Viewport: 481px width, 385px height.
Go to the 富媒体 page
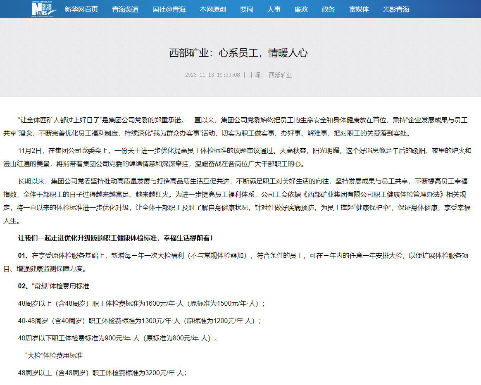point(359,9)
